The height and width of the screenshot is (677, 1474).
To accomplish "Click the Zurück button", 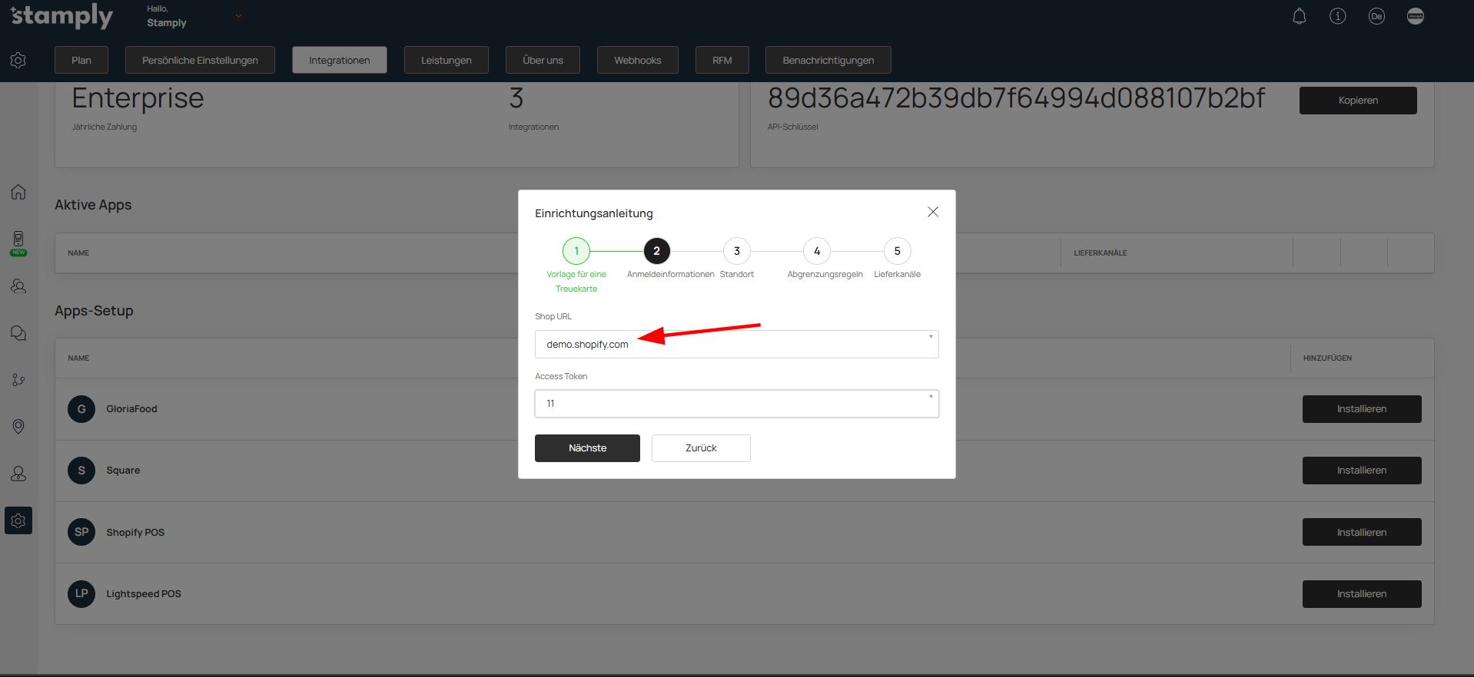I will click(x=700, y=448).
